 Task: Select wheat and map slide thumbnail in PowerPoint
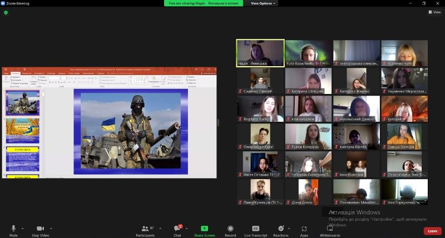23,131
